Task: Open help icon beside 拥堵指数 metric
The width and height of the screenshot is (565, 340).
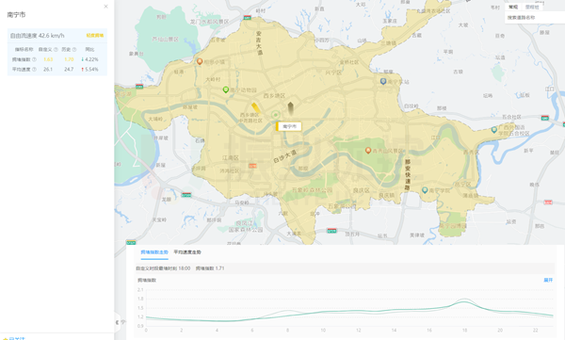Action: (x=34, y=59)
